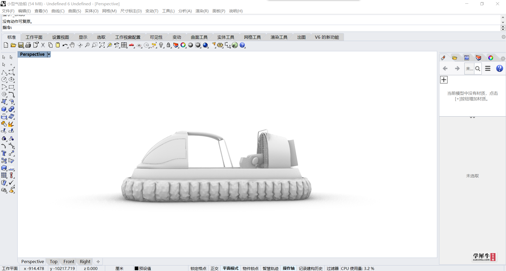Switch to the V6 的新功能 tab
This screenshot has width=506, height=271.
327,37
